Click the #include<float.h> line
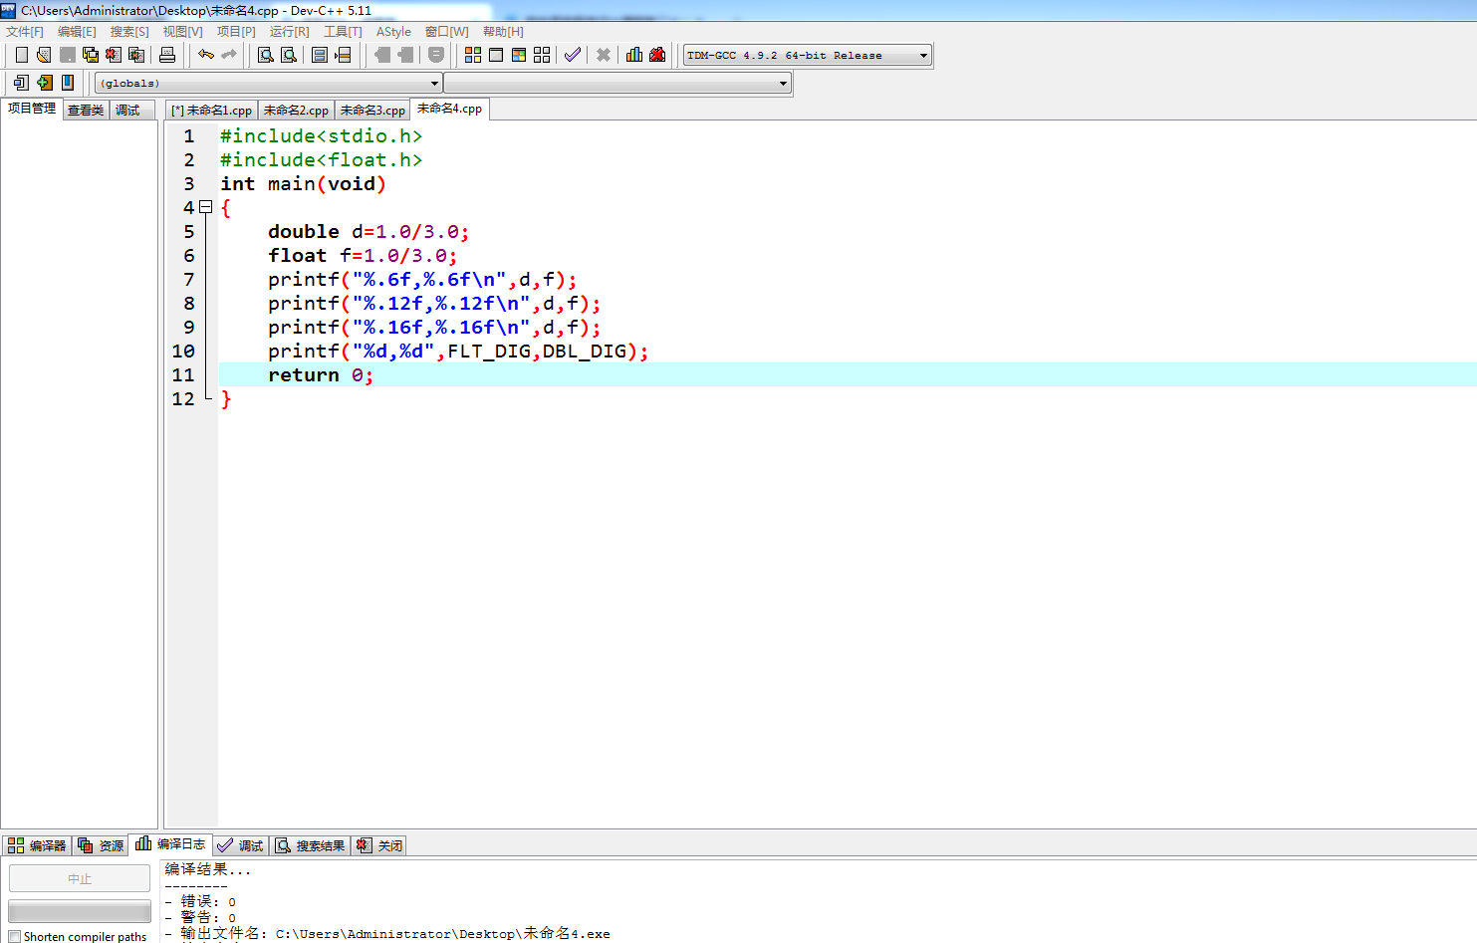Image resolution: width=1477 pixels, height=943 pixels. pos(321,159)
